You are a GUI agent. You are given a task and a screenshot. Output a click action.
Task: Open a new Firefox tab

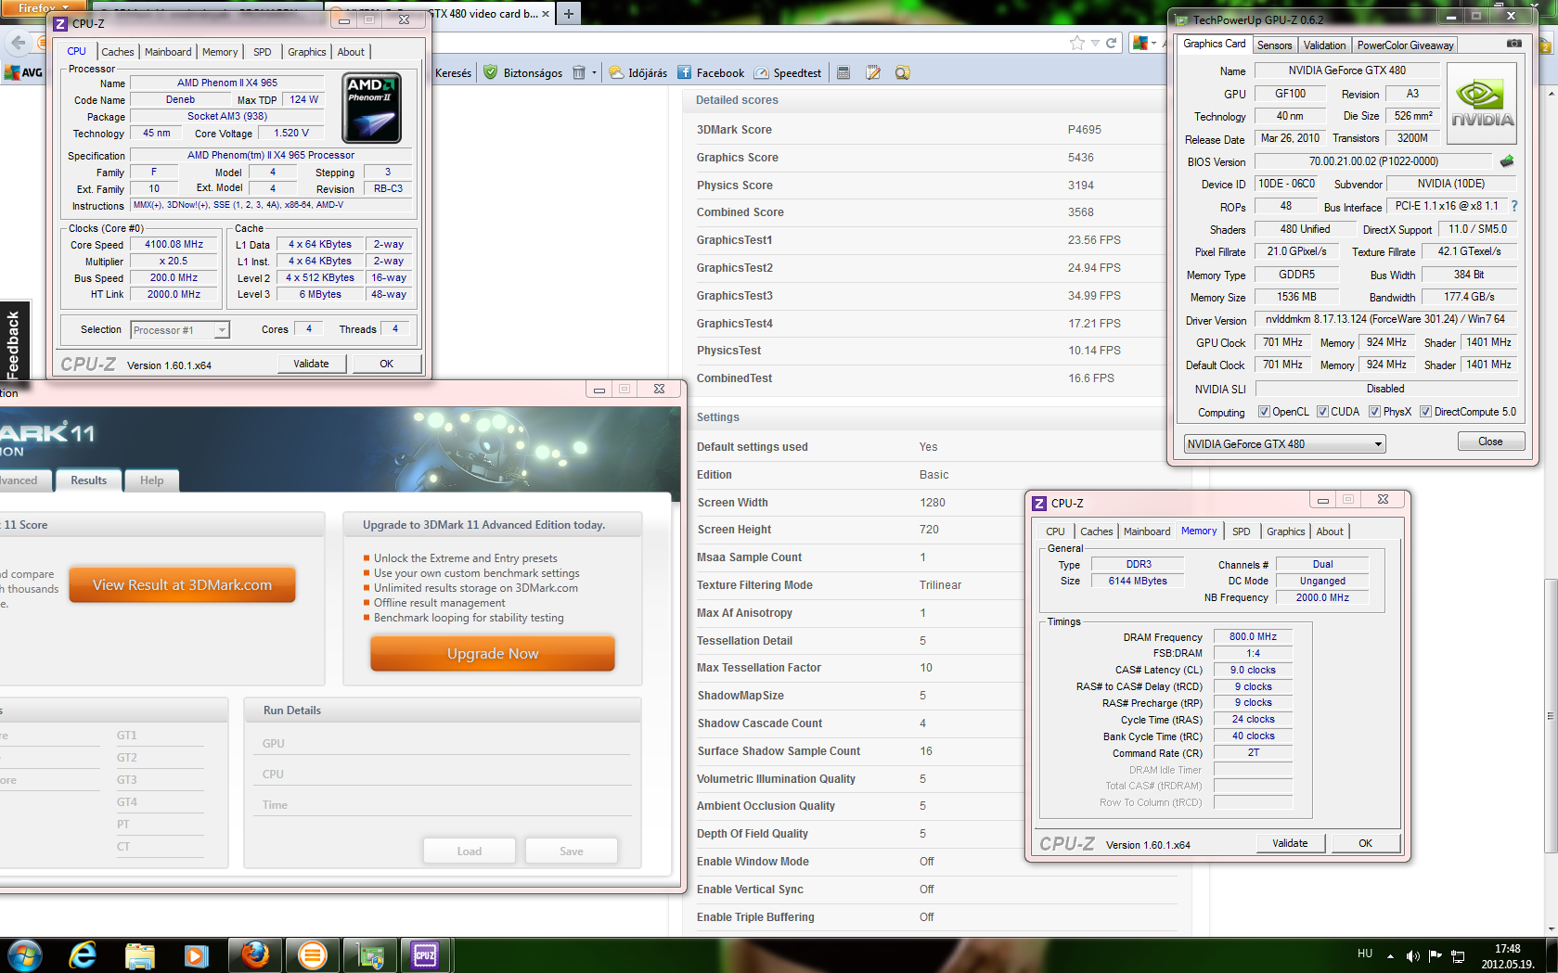pyautogui.click(x=569, y=13)
